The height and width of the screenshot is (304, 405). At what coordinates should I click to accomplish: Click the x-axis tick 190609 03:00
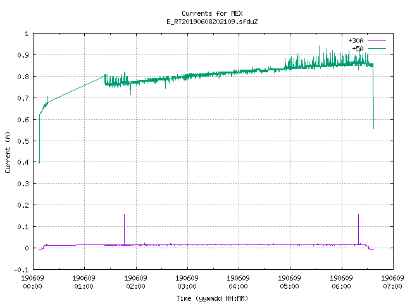187,282
